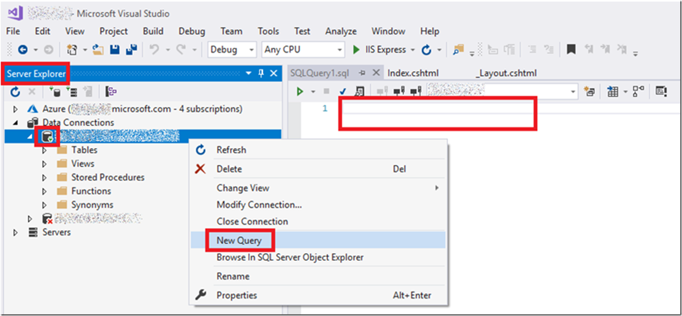Expand the Azure subscriptions node

click(16, 109)
